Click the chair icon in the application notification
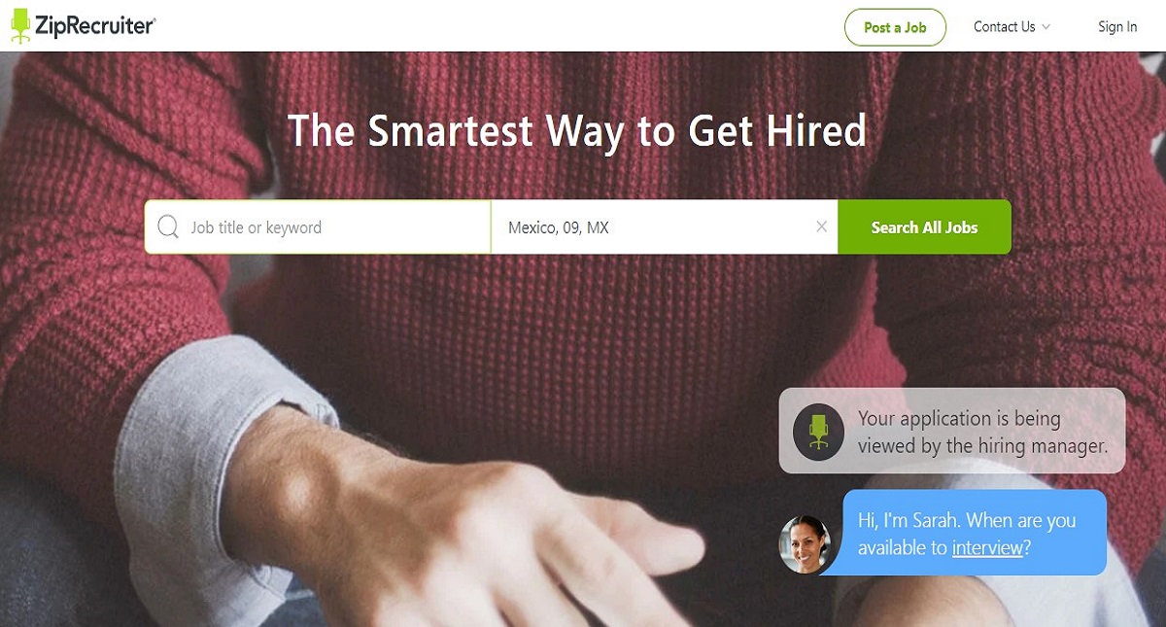This screenshot has width=1166, height=627. (818, 432)
